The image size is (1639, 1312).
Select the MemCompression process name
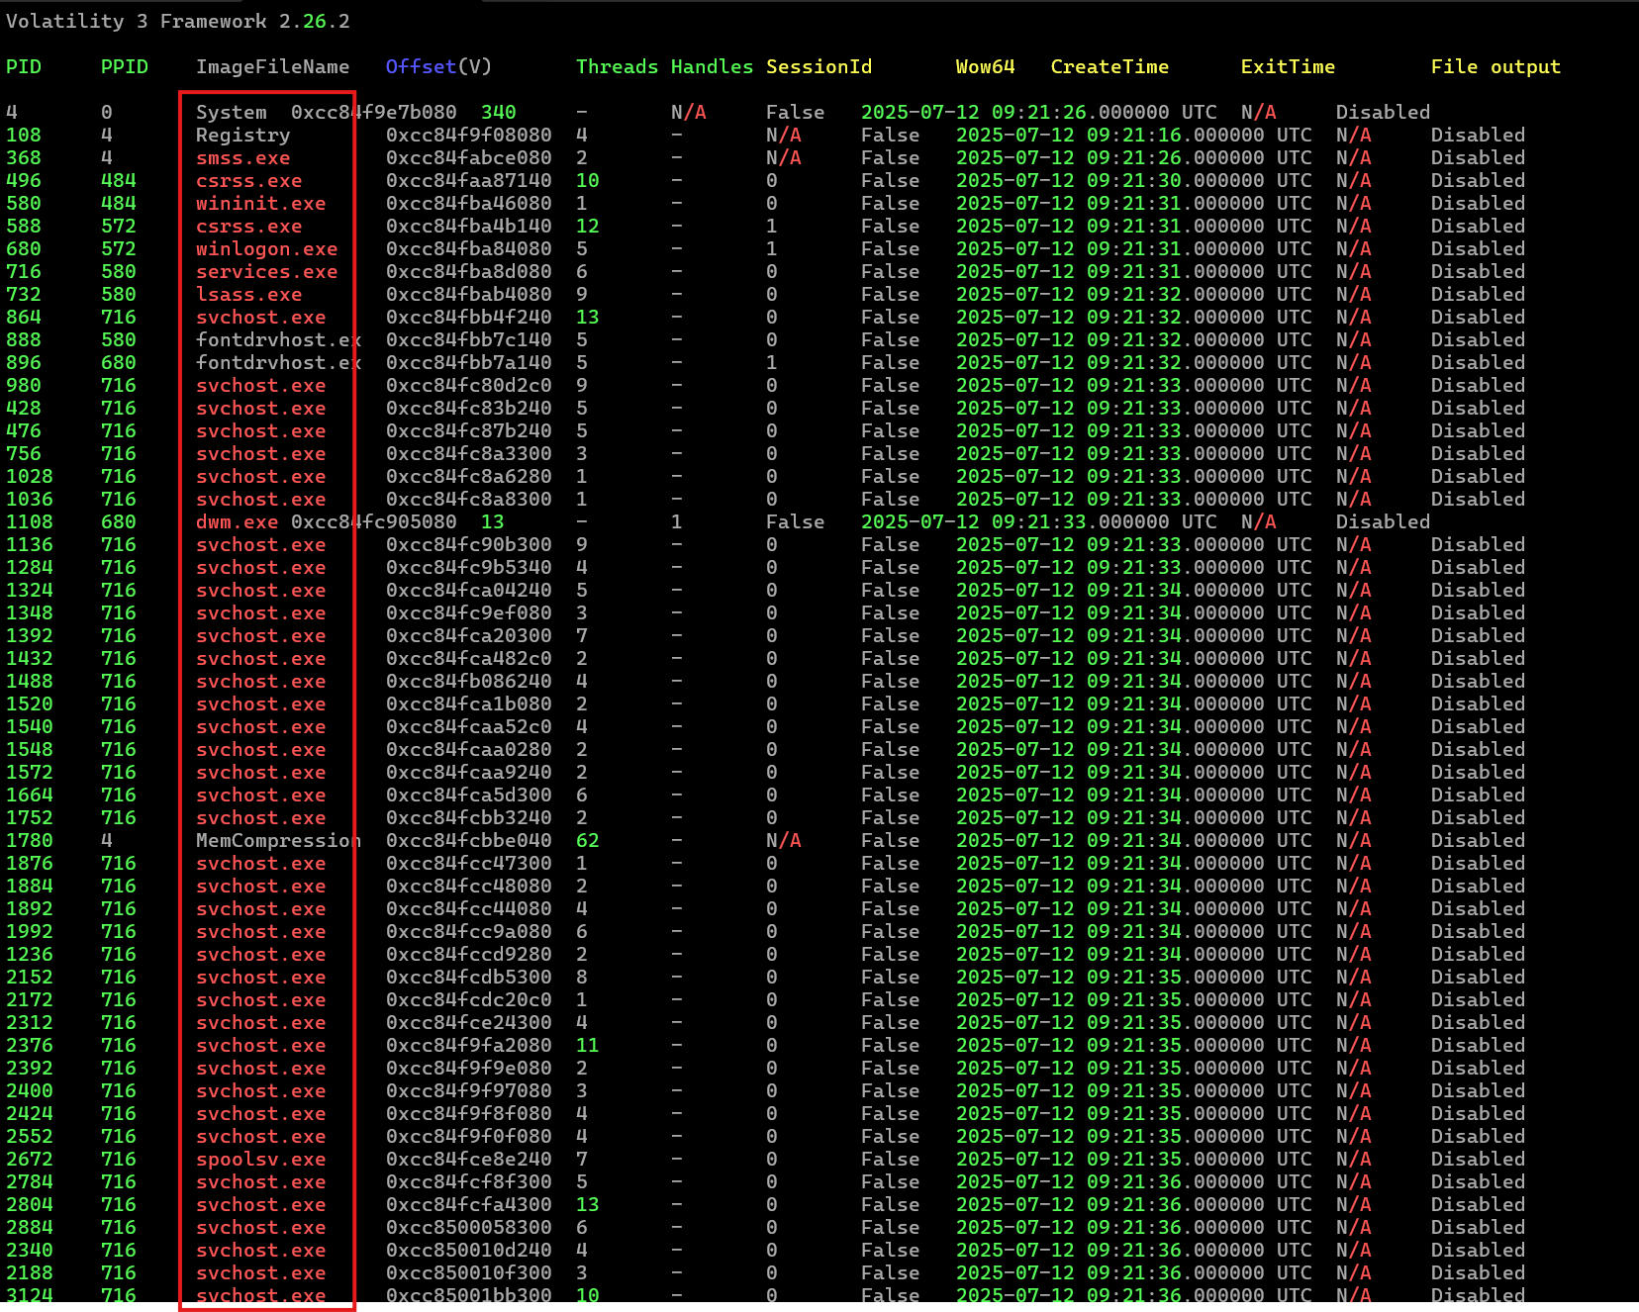[278, 840]
